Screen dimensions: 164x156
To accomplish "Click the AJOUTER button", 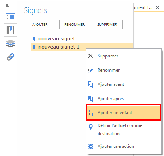I will click(x=40, y=24).
